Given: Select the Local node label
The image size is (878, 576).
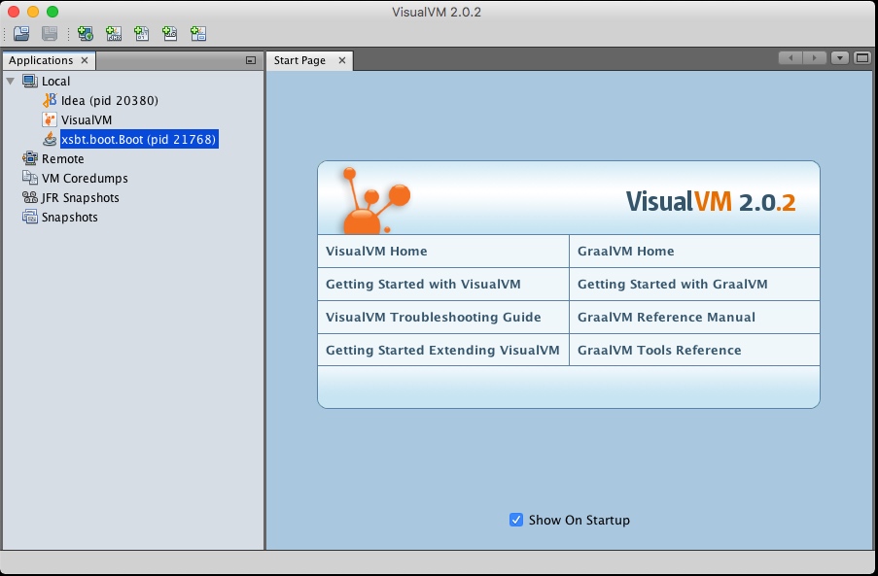Looking at the screenshot, I should coord(56,81).
